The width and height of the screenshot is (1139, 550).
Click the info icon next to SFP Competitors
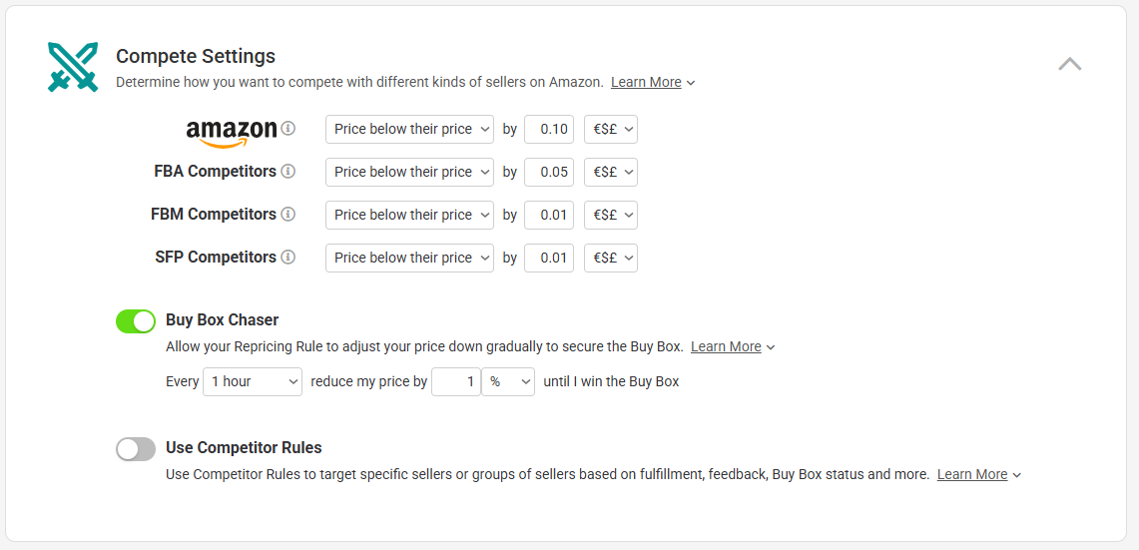click(x=288, y=258)
